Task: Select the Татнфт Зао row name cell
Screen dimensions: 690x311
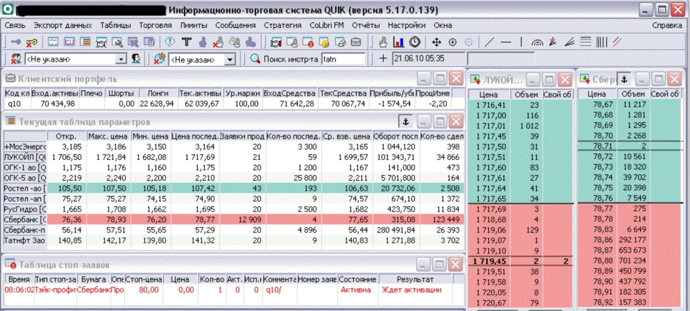Action: pos(25,241)
